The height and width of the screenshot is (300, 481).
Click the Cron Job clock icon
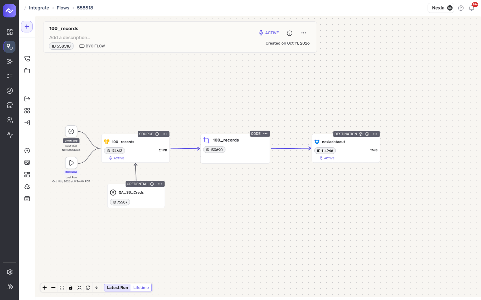pyautogui.click(x=71, y=132)
